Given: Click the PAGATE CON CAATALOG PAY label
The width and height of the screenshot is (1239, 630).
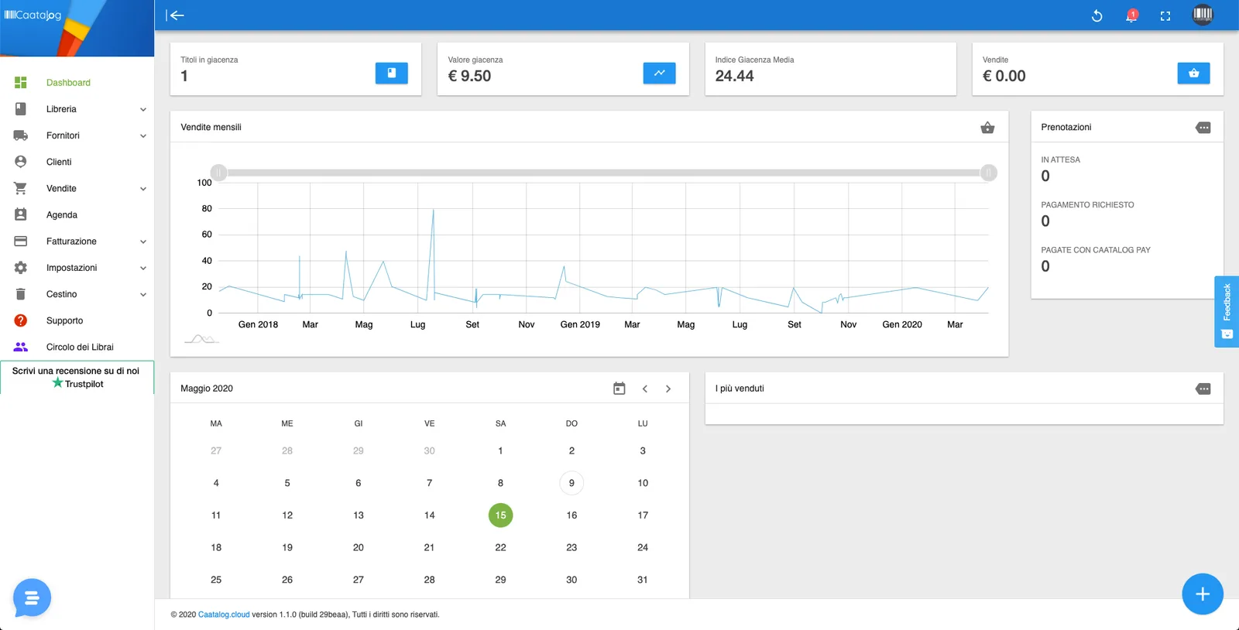Looking at the screenshot, I should click(1096, 250).
